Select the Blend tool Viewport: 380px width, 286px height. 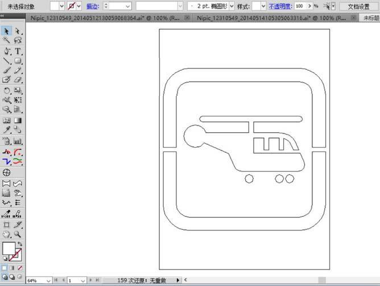click(x=18, y=130)
